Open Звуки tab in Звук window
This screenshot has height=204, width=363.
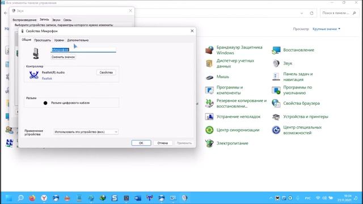click(x=56, y=20)
